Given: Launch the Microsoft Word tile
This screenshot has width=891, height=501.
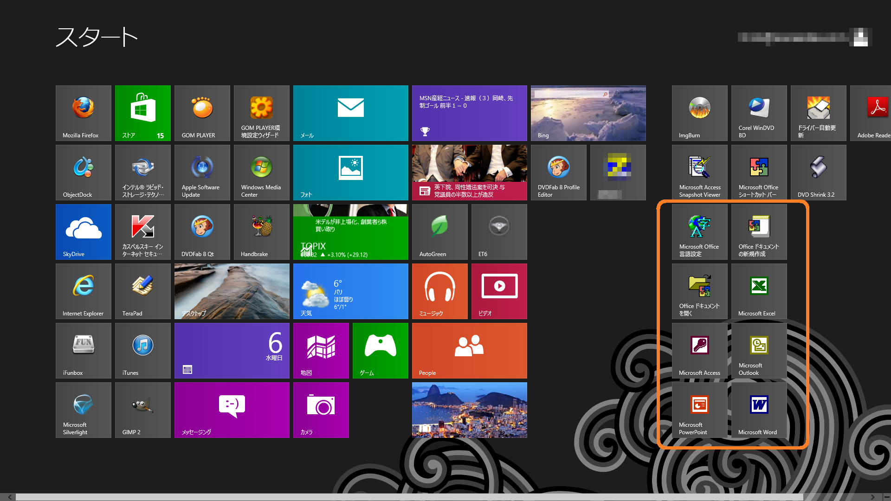Looking at the screenshot, I should [759, 410].
